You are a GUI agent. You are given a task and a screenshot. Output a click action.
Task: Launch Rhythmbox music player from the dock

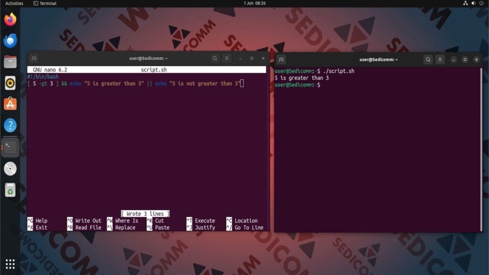click(10, 83)
